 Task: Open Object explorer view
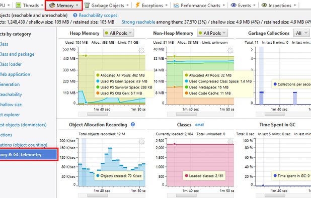pyautogui.click(x=10, y=115)
